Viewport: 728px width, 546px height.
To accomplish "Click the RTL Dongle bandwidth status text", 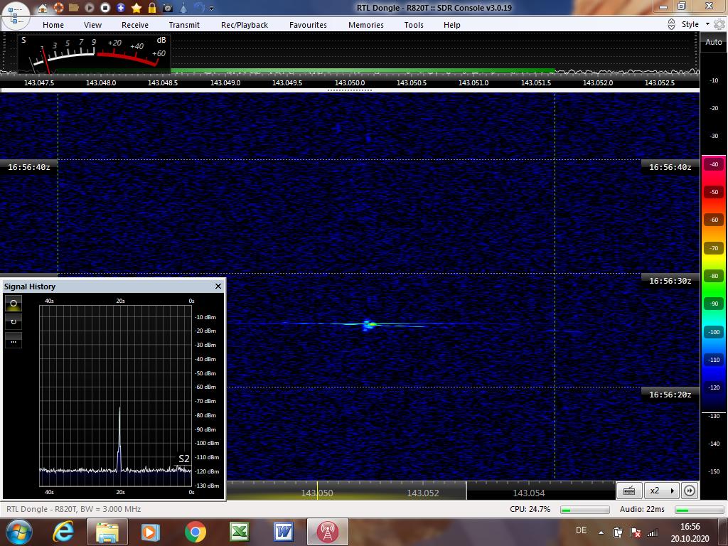I will click(74, 509).
